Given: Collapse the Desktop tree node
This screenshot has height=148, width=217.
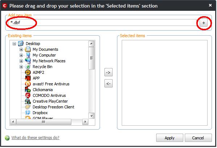Looking at the screenshot, I should tap(14, 44).
